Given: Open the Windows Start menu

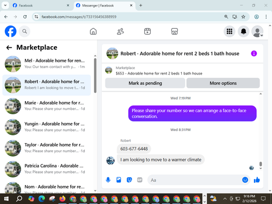Looking at the screenshot, I should (7, 199).
